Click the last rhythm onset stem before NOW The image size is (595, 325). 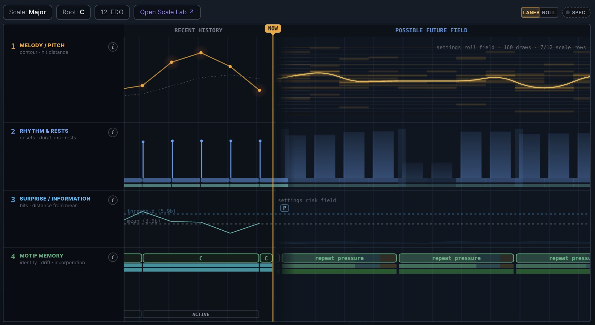(x=260, y=159)
